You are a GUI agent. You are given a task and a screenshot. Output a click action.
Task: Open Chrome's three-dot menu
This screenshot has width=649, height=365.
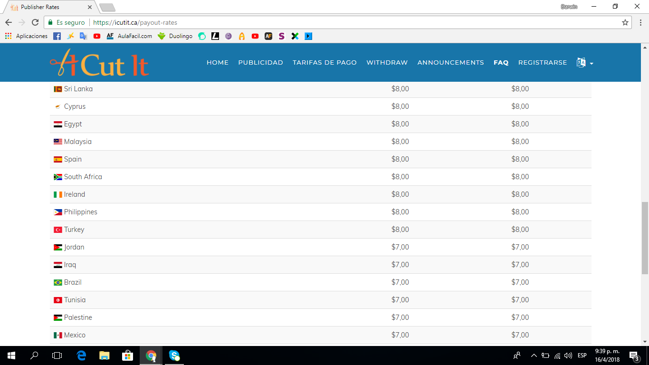(x=640, y=22)
